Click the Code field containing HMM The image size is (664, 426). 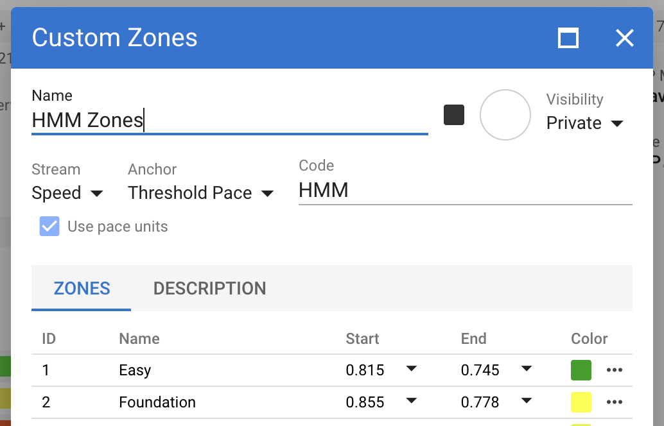pyautogui.click(x=465, y=190)
